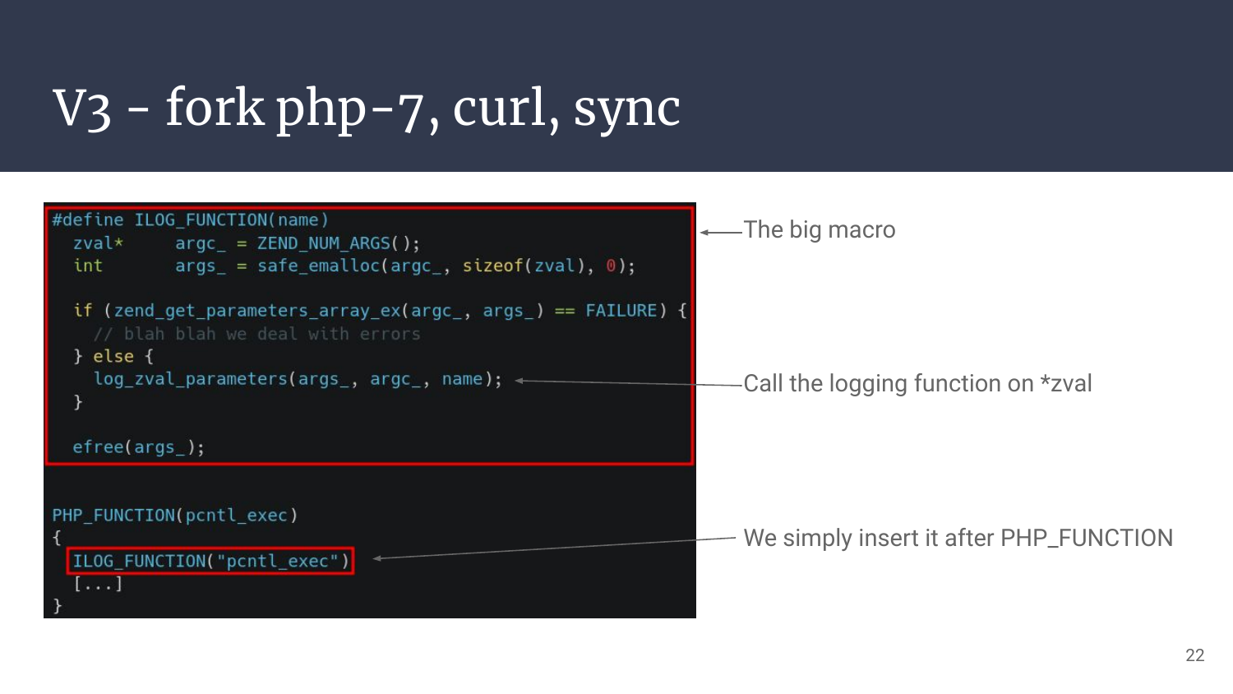Click the annotation 'The big macro'
The image size is (1233, 694).
click(x=820, y=229)
